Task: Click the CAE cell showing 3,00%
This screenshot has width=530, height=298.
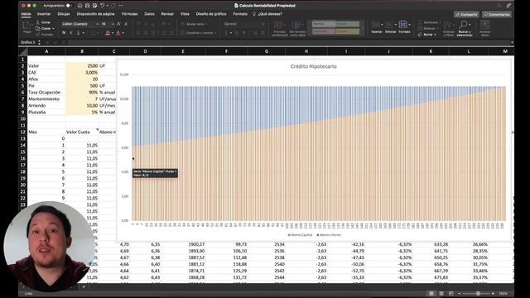Action: [82, 72]
